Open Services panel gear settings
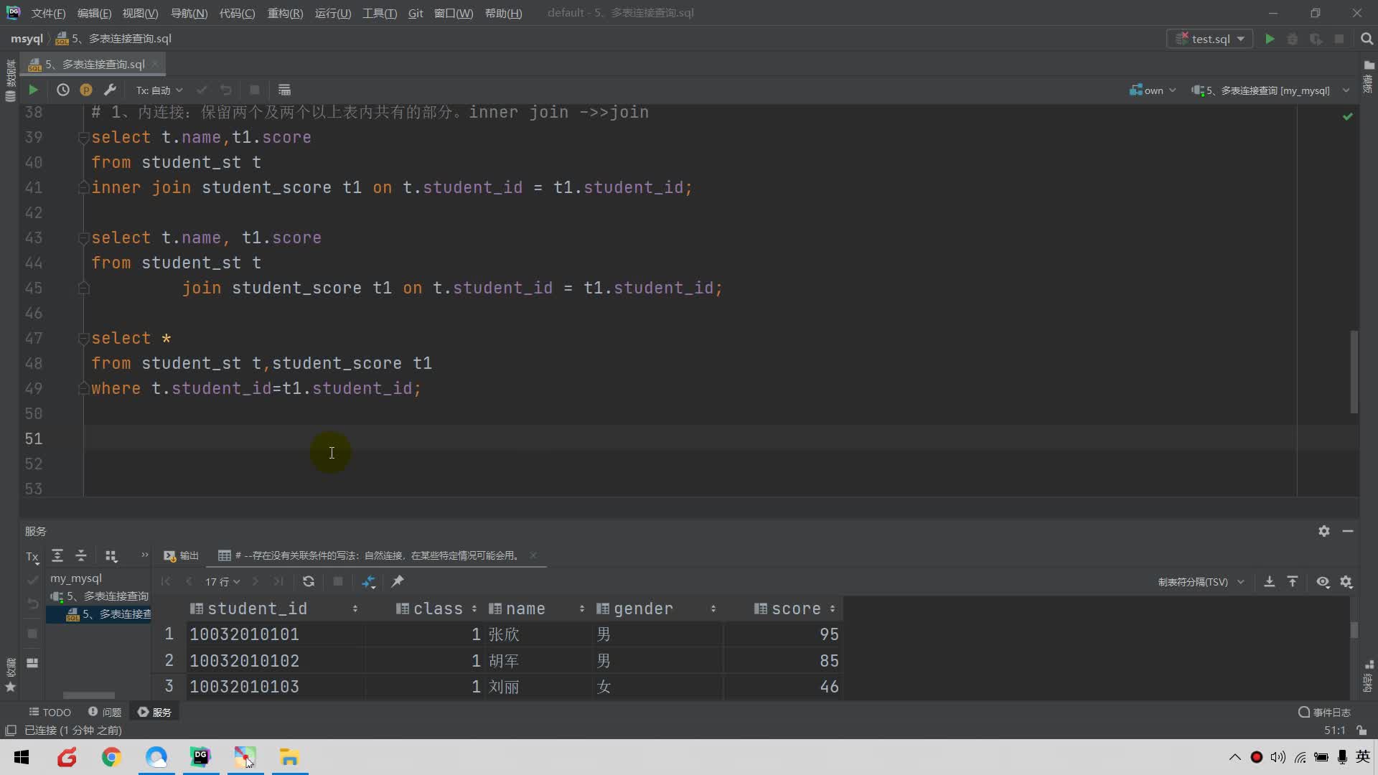The width and height of the screenshot is (1378, 775). [1324, 531]
